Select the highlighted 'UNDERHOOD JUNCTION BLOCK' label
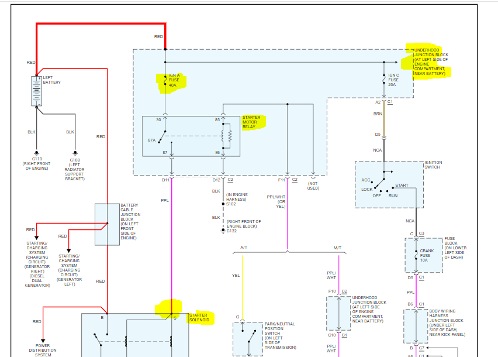The height and width of the screenshot is (357, 498). 431,61
